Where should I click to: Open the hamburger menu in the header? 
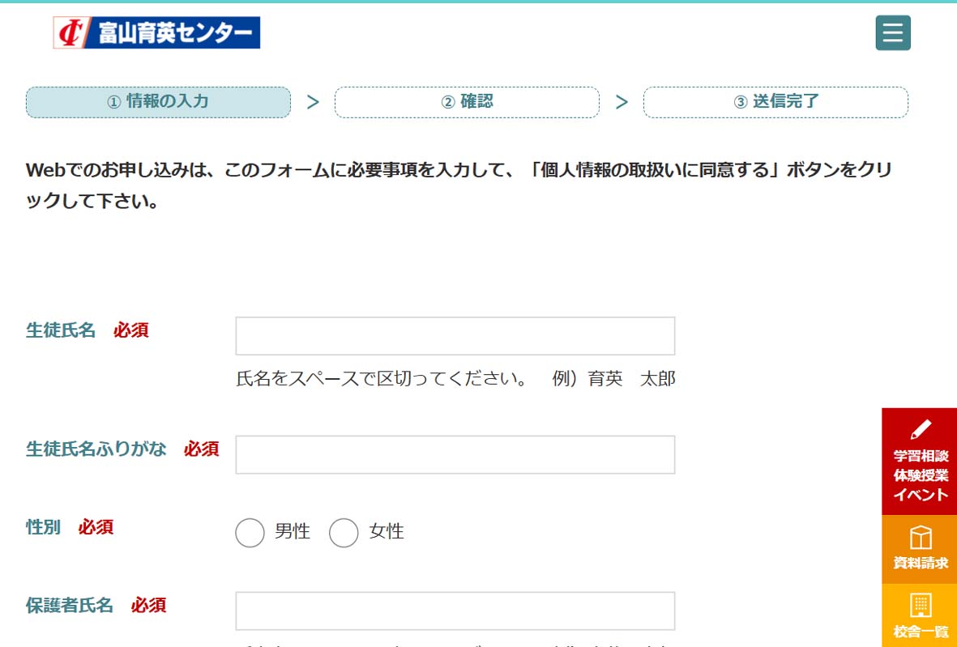tap(892, 33)
